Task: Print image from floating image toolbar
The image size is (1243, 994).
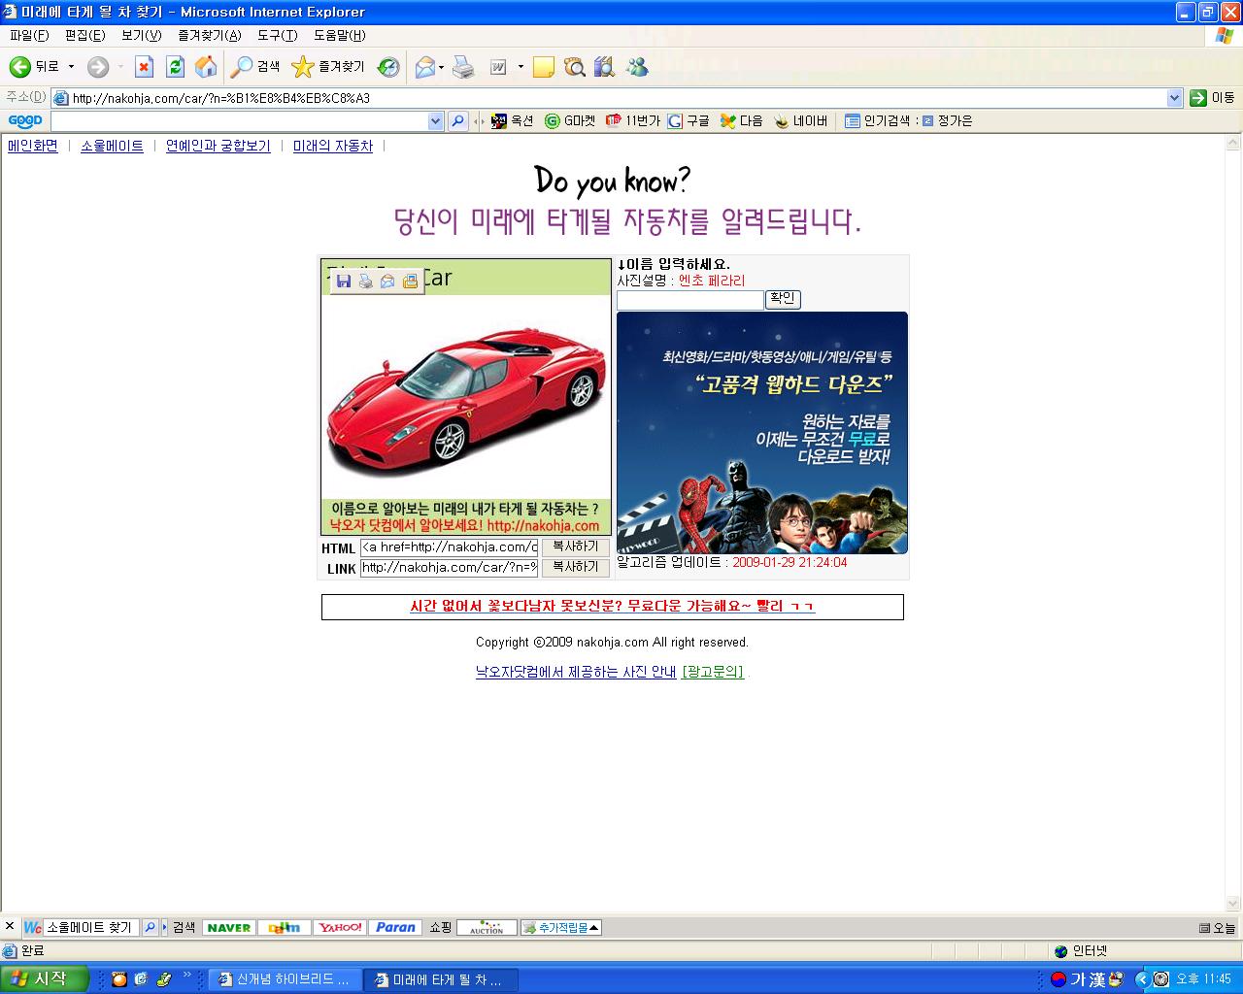Action: coord(365,282)
